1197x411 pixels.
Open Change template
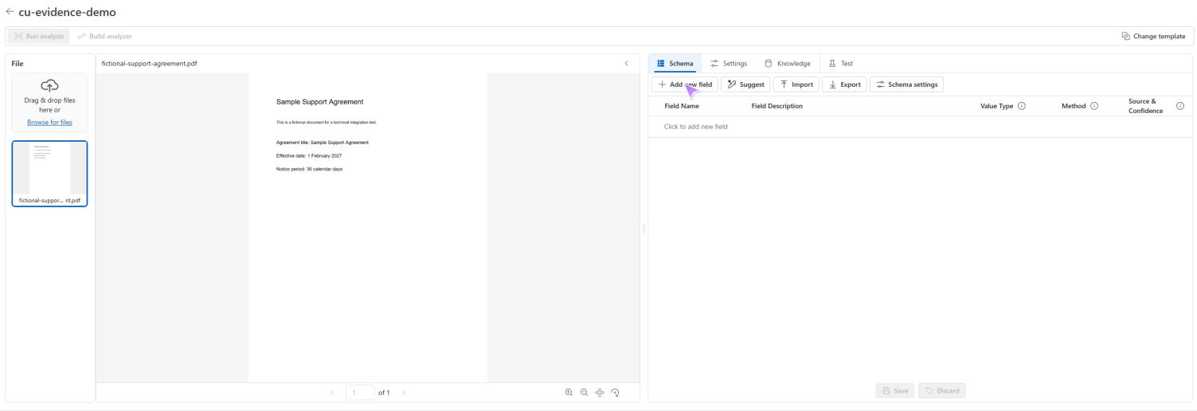pos(1153,36)
